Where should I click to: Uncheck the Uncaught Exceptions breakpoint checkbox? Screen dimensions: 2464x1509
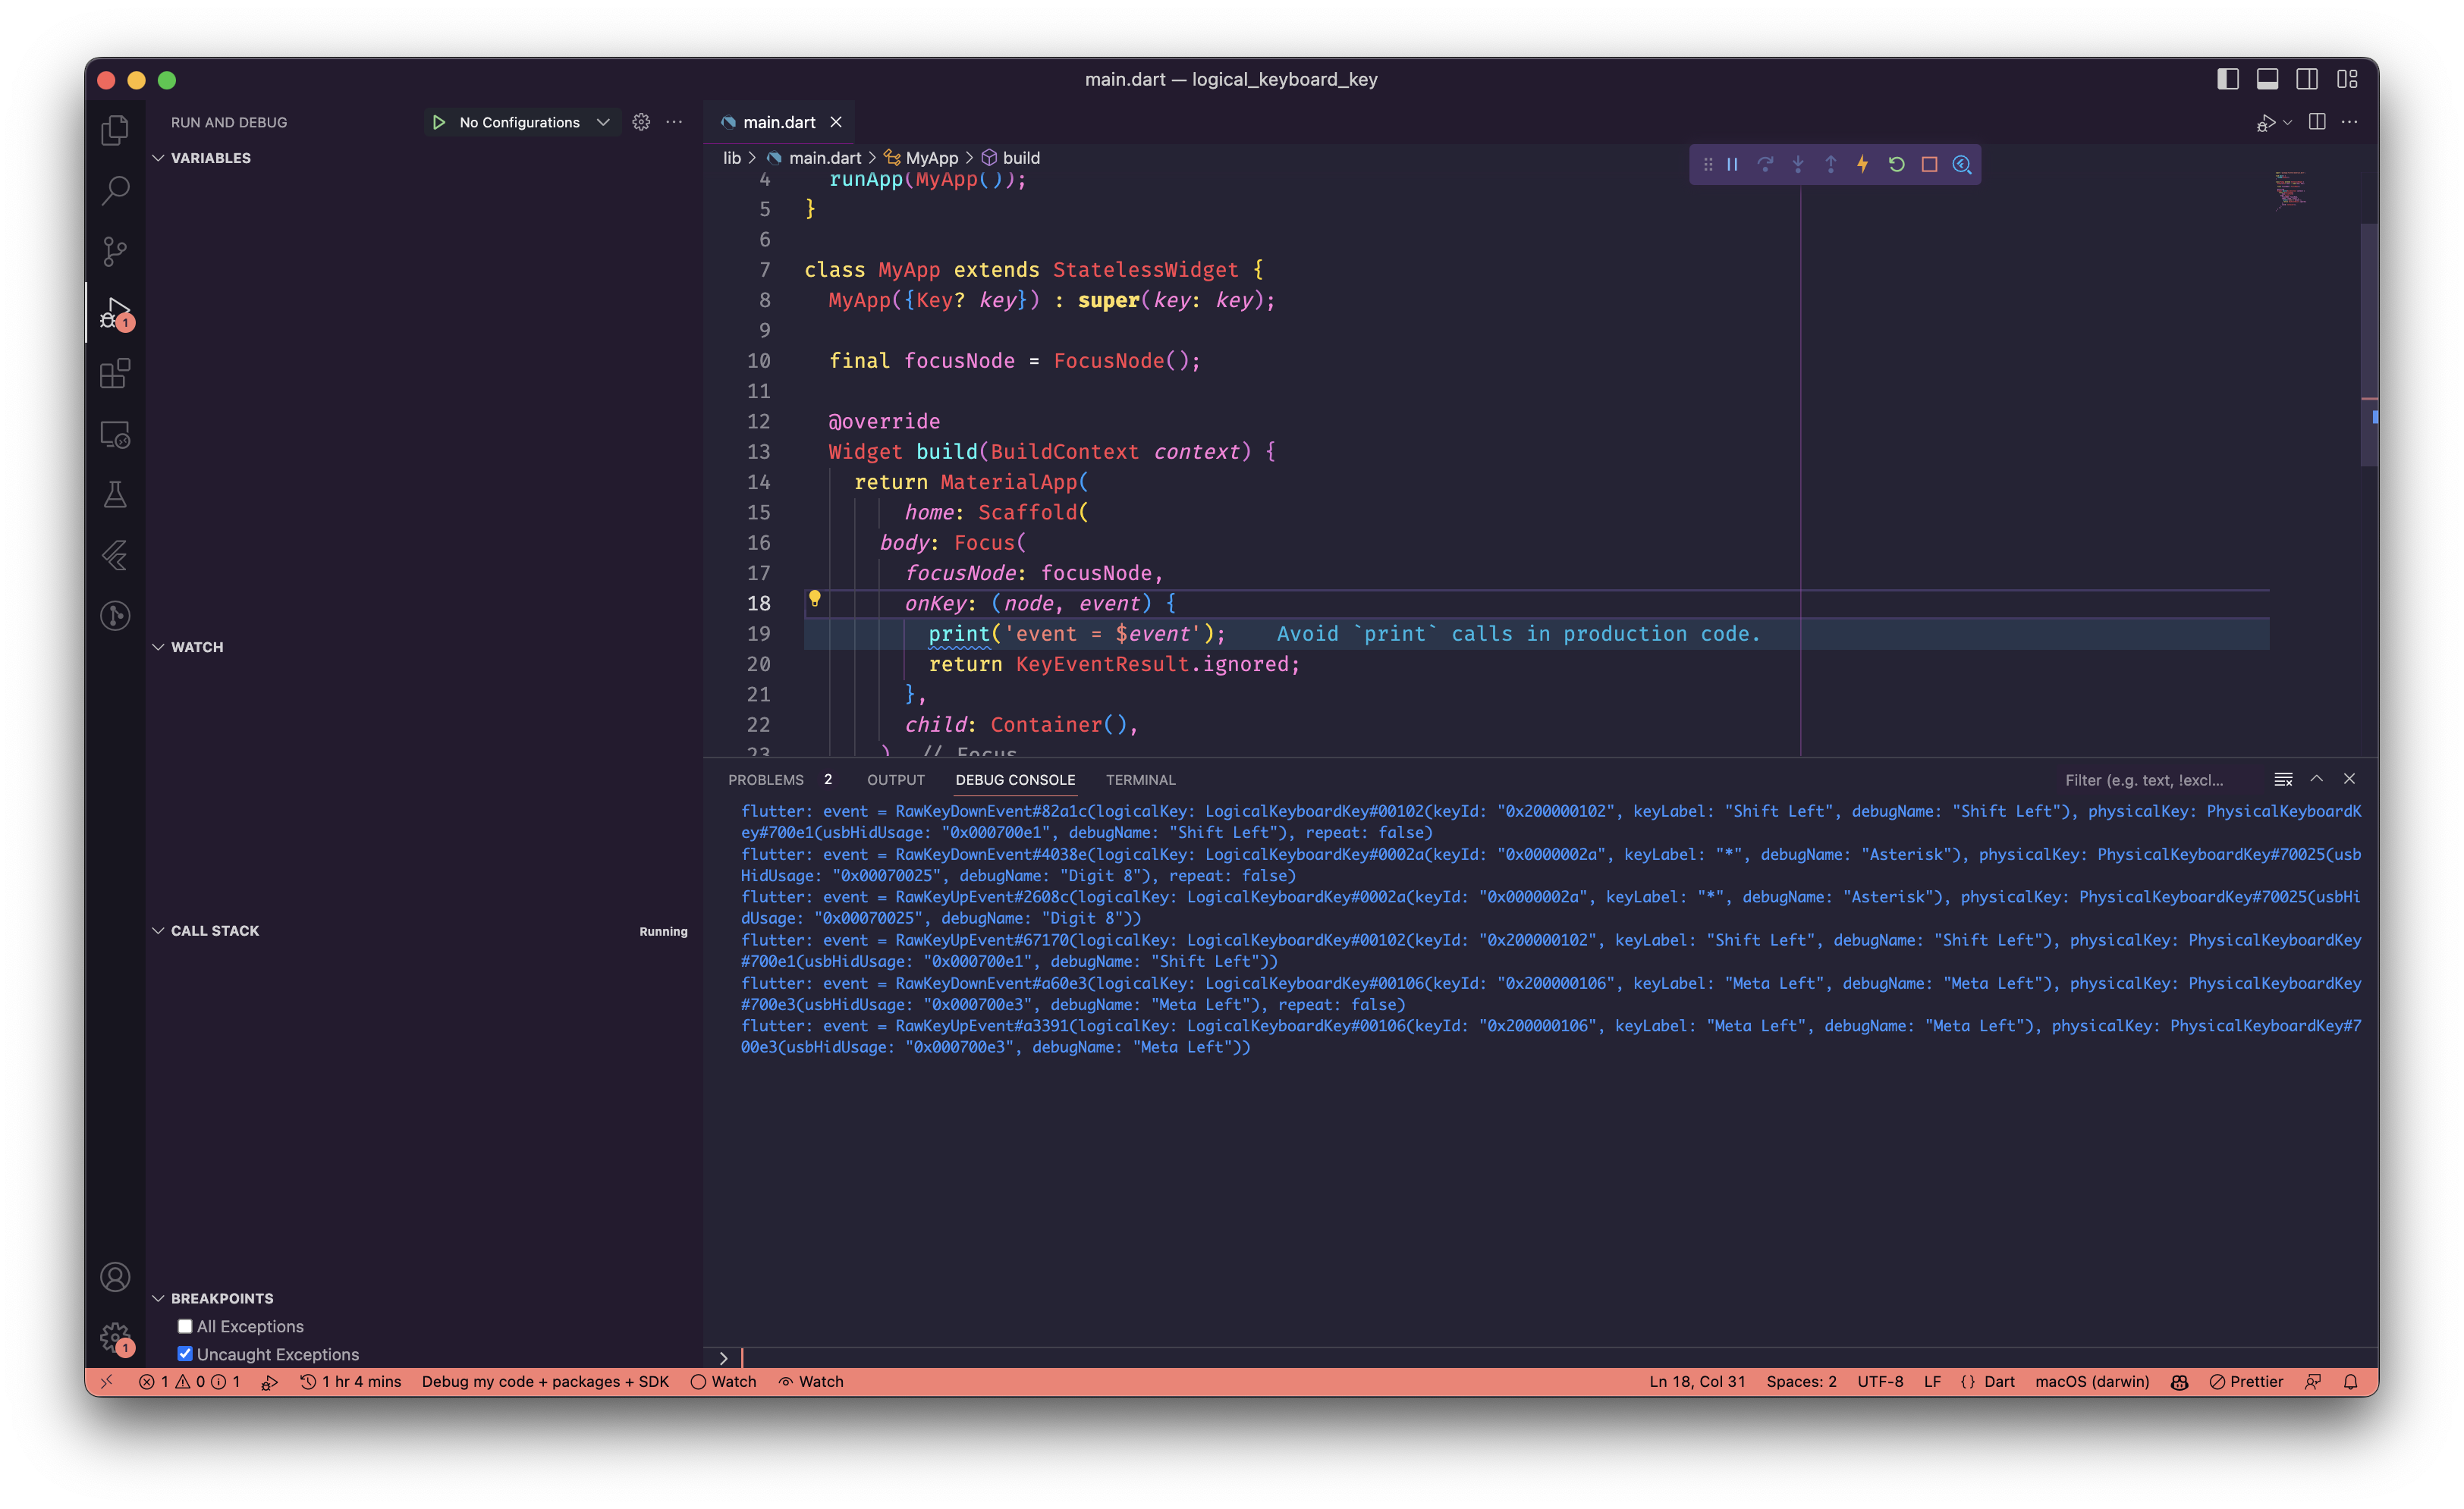[185, 1354]
